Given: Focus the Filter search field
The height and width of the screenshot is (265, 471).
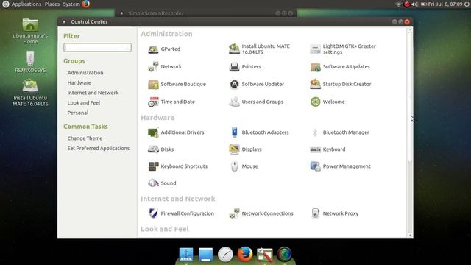Looking at the screenshot, I should point(97,47).
